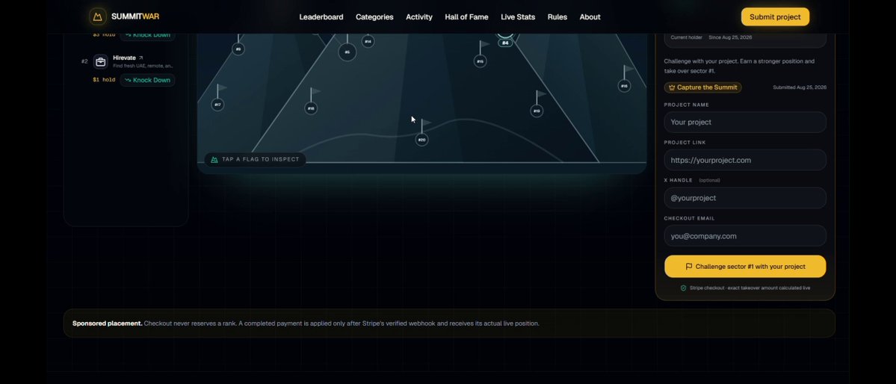The image size is (896, 384).
Task: Inspect flag #15 on the mountain
Action: [x=480, y=61]
